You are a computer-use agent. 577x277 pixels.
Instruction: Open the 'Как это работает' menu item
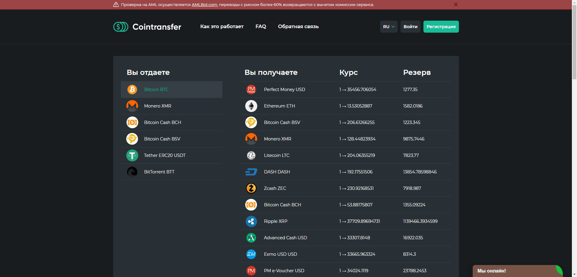[x=222, y=27]
